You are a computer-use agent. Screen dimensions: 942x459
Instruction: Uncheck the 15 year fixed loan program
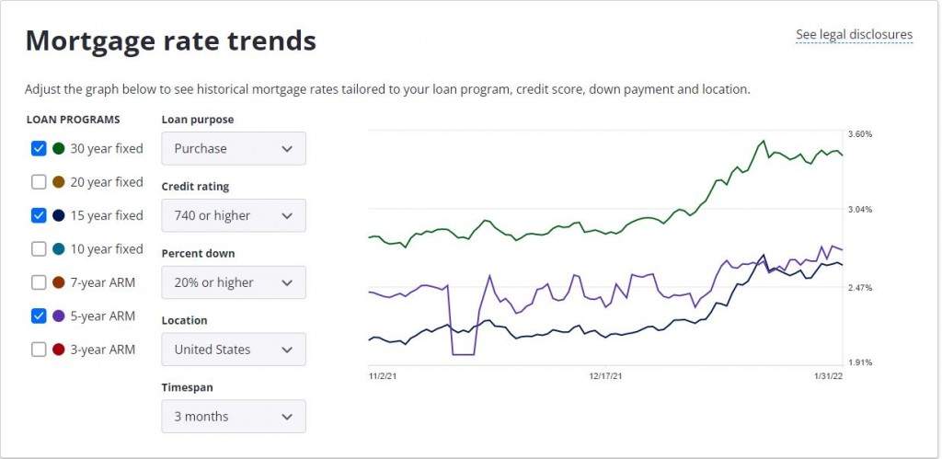click(39, 215)
